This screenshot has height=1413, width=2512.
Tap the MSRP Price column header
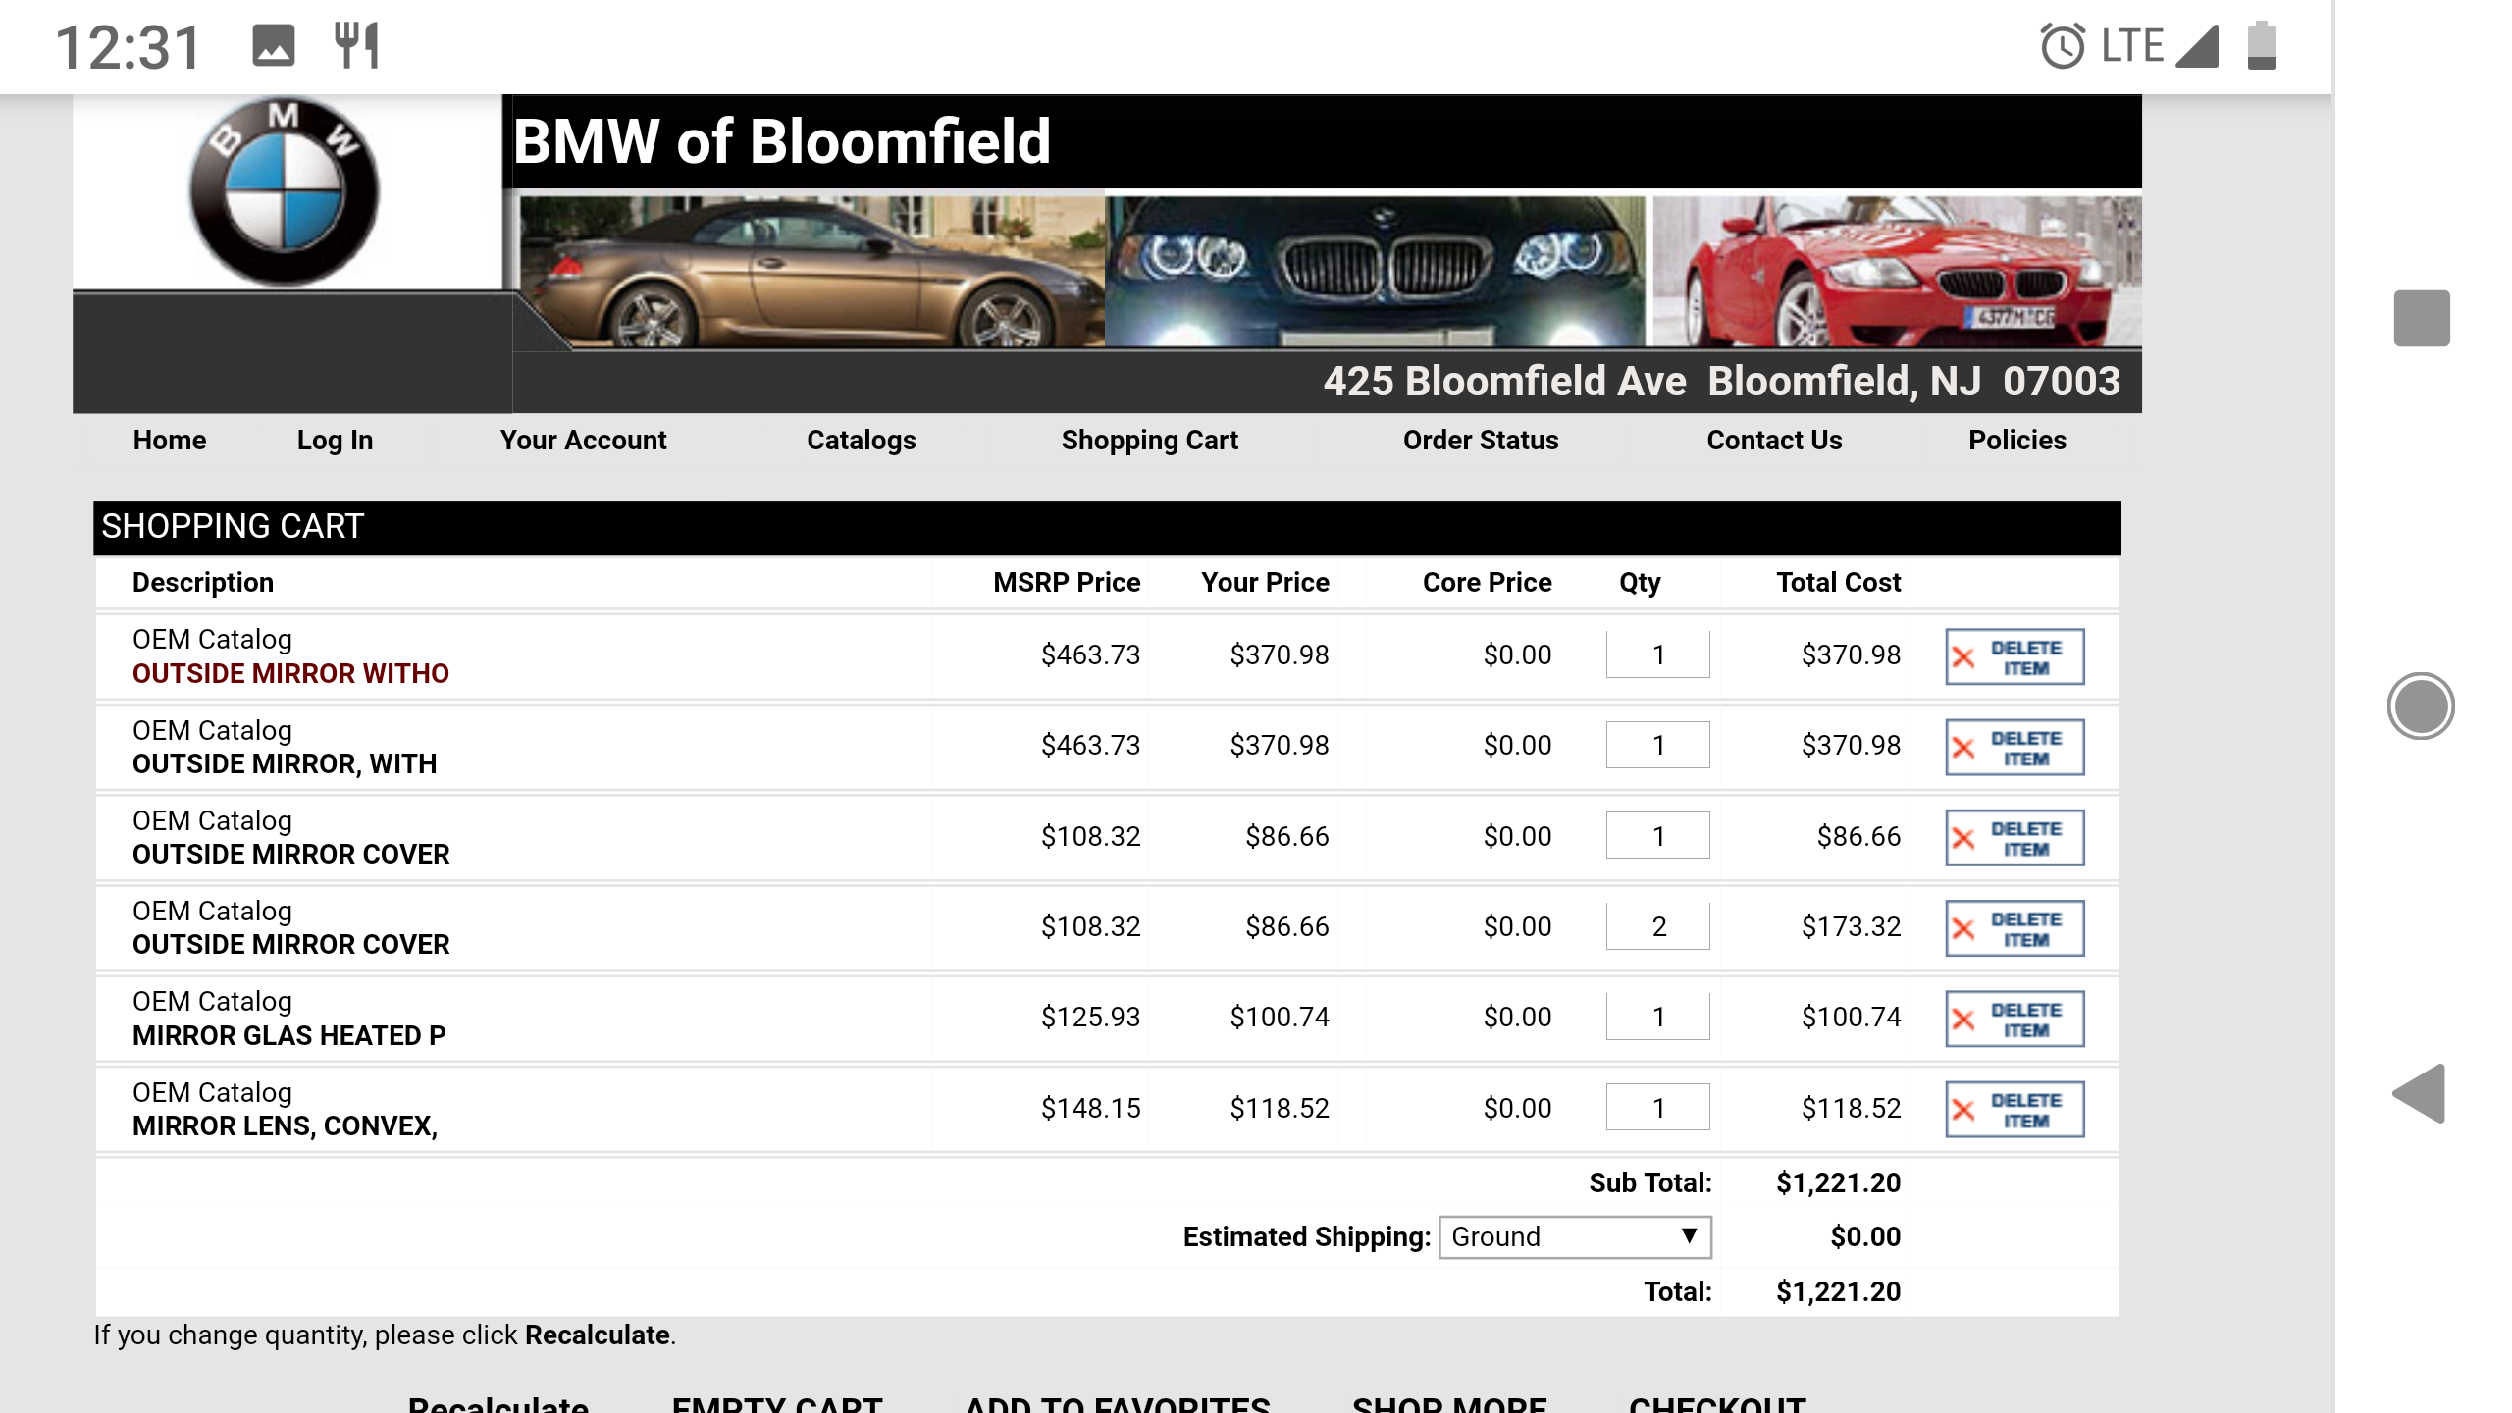[x=1067, y=583]
